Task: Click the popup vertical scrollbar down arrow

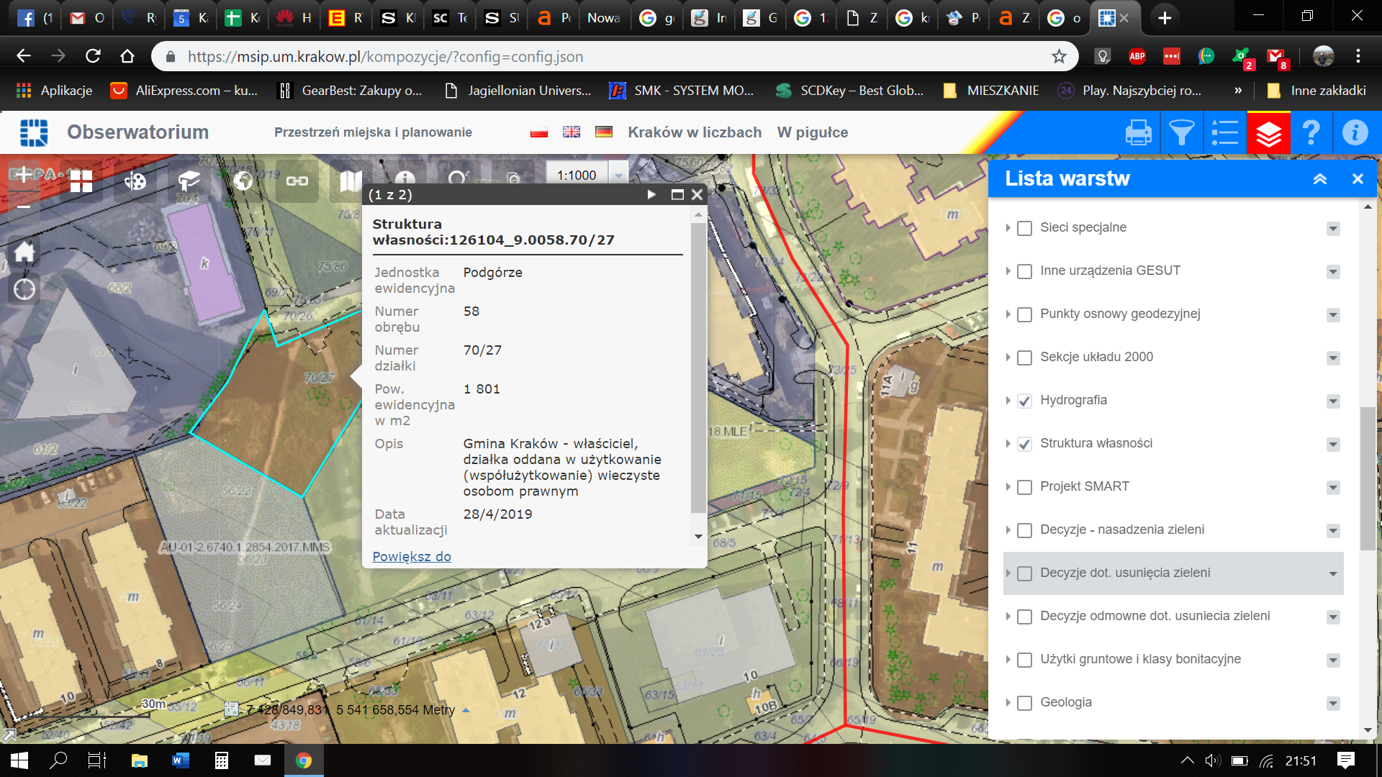Action: (x=698, y=537)
